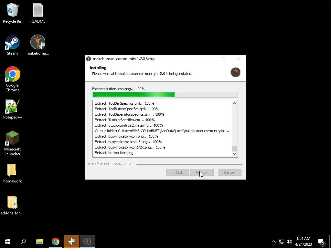Open network status tray icon
Image resolution: width=331 pixels, height=248 pixels.
[282, 242]
